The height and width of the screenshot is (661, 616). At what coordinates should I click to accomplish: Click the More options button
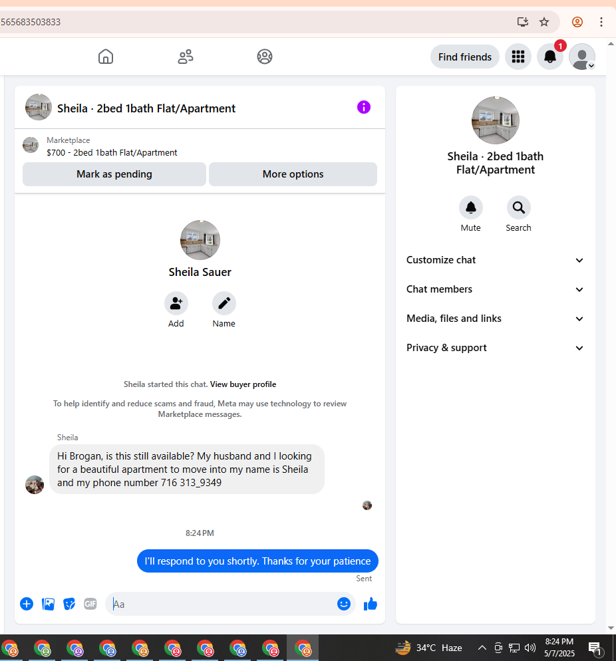tap(293, 174)
